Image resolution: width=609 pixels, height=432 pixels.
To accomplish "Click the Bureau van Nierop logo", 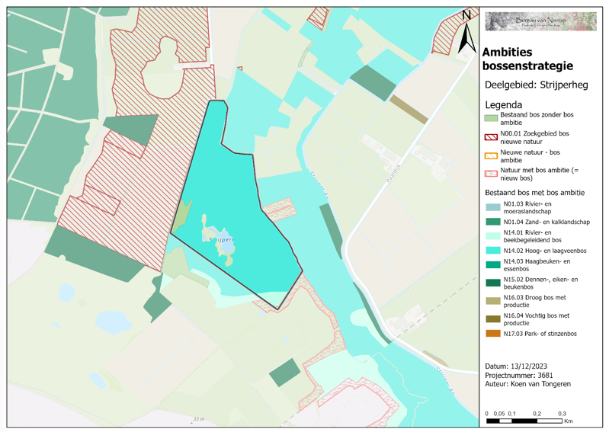I will point(540,21).
